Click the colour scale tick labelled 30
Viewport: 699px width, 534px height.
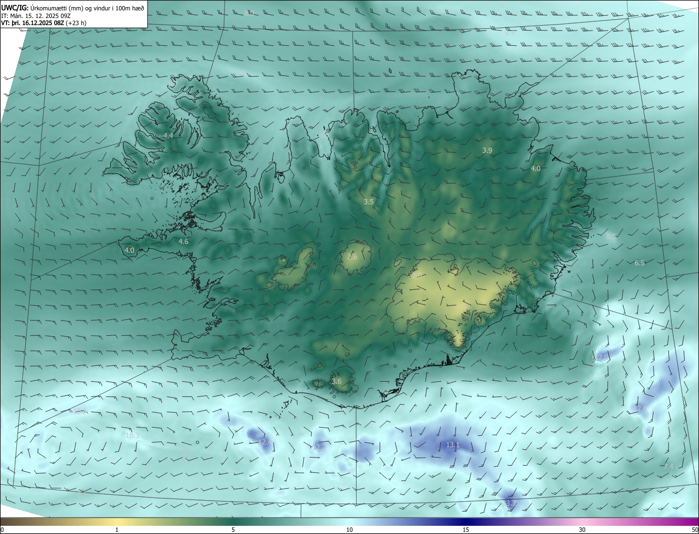pyautogui.click(x=582, y=530)
